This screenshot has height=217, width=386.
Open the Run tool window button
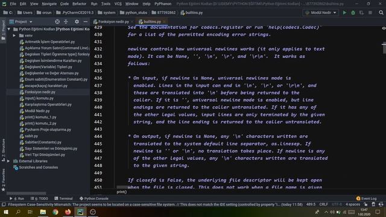tap(17, 198)
